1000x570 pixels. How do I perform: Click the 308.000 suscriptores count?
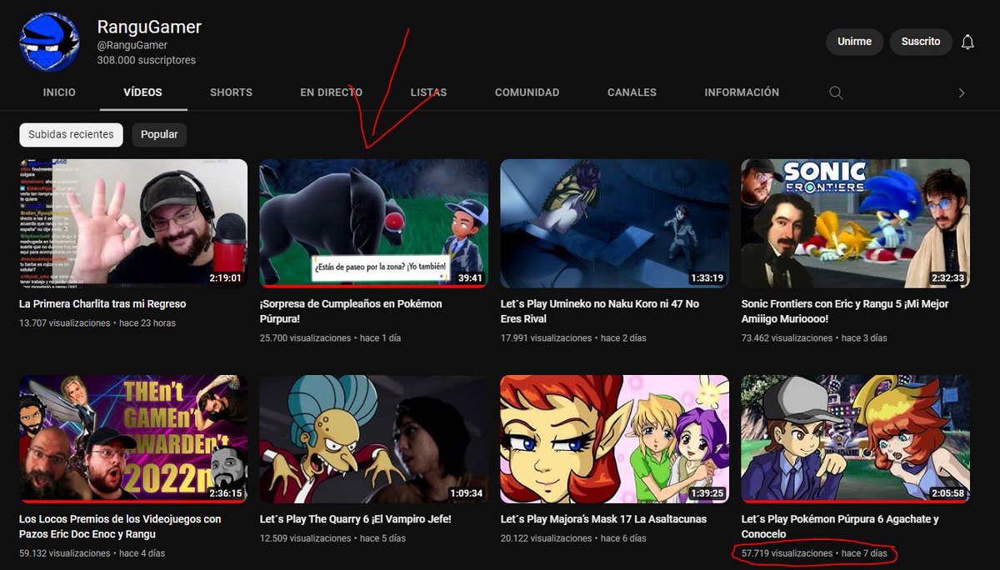[x=147, y=60]
